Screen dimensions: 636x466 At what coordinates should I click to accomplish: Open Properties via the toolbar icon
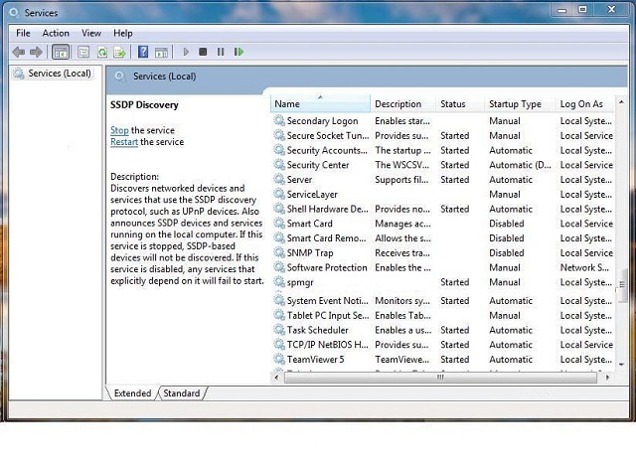tap(83, 52)
